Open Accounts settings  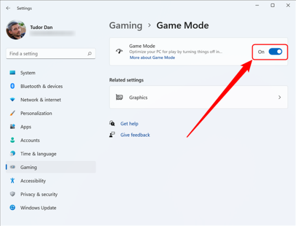point(51,140)
